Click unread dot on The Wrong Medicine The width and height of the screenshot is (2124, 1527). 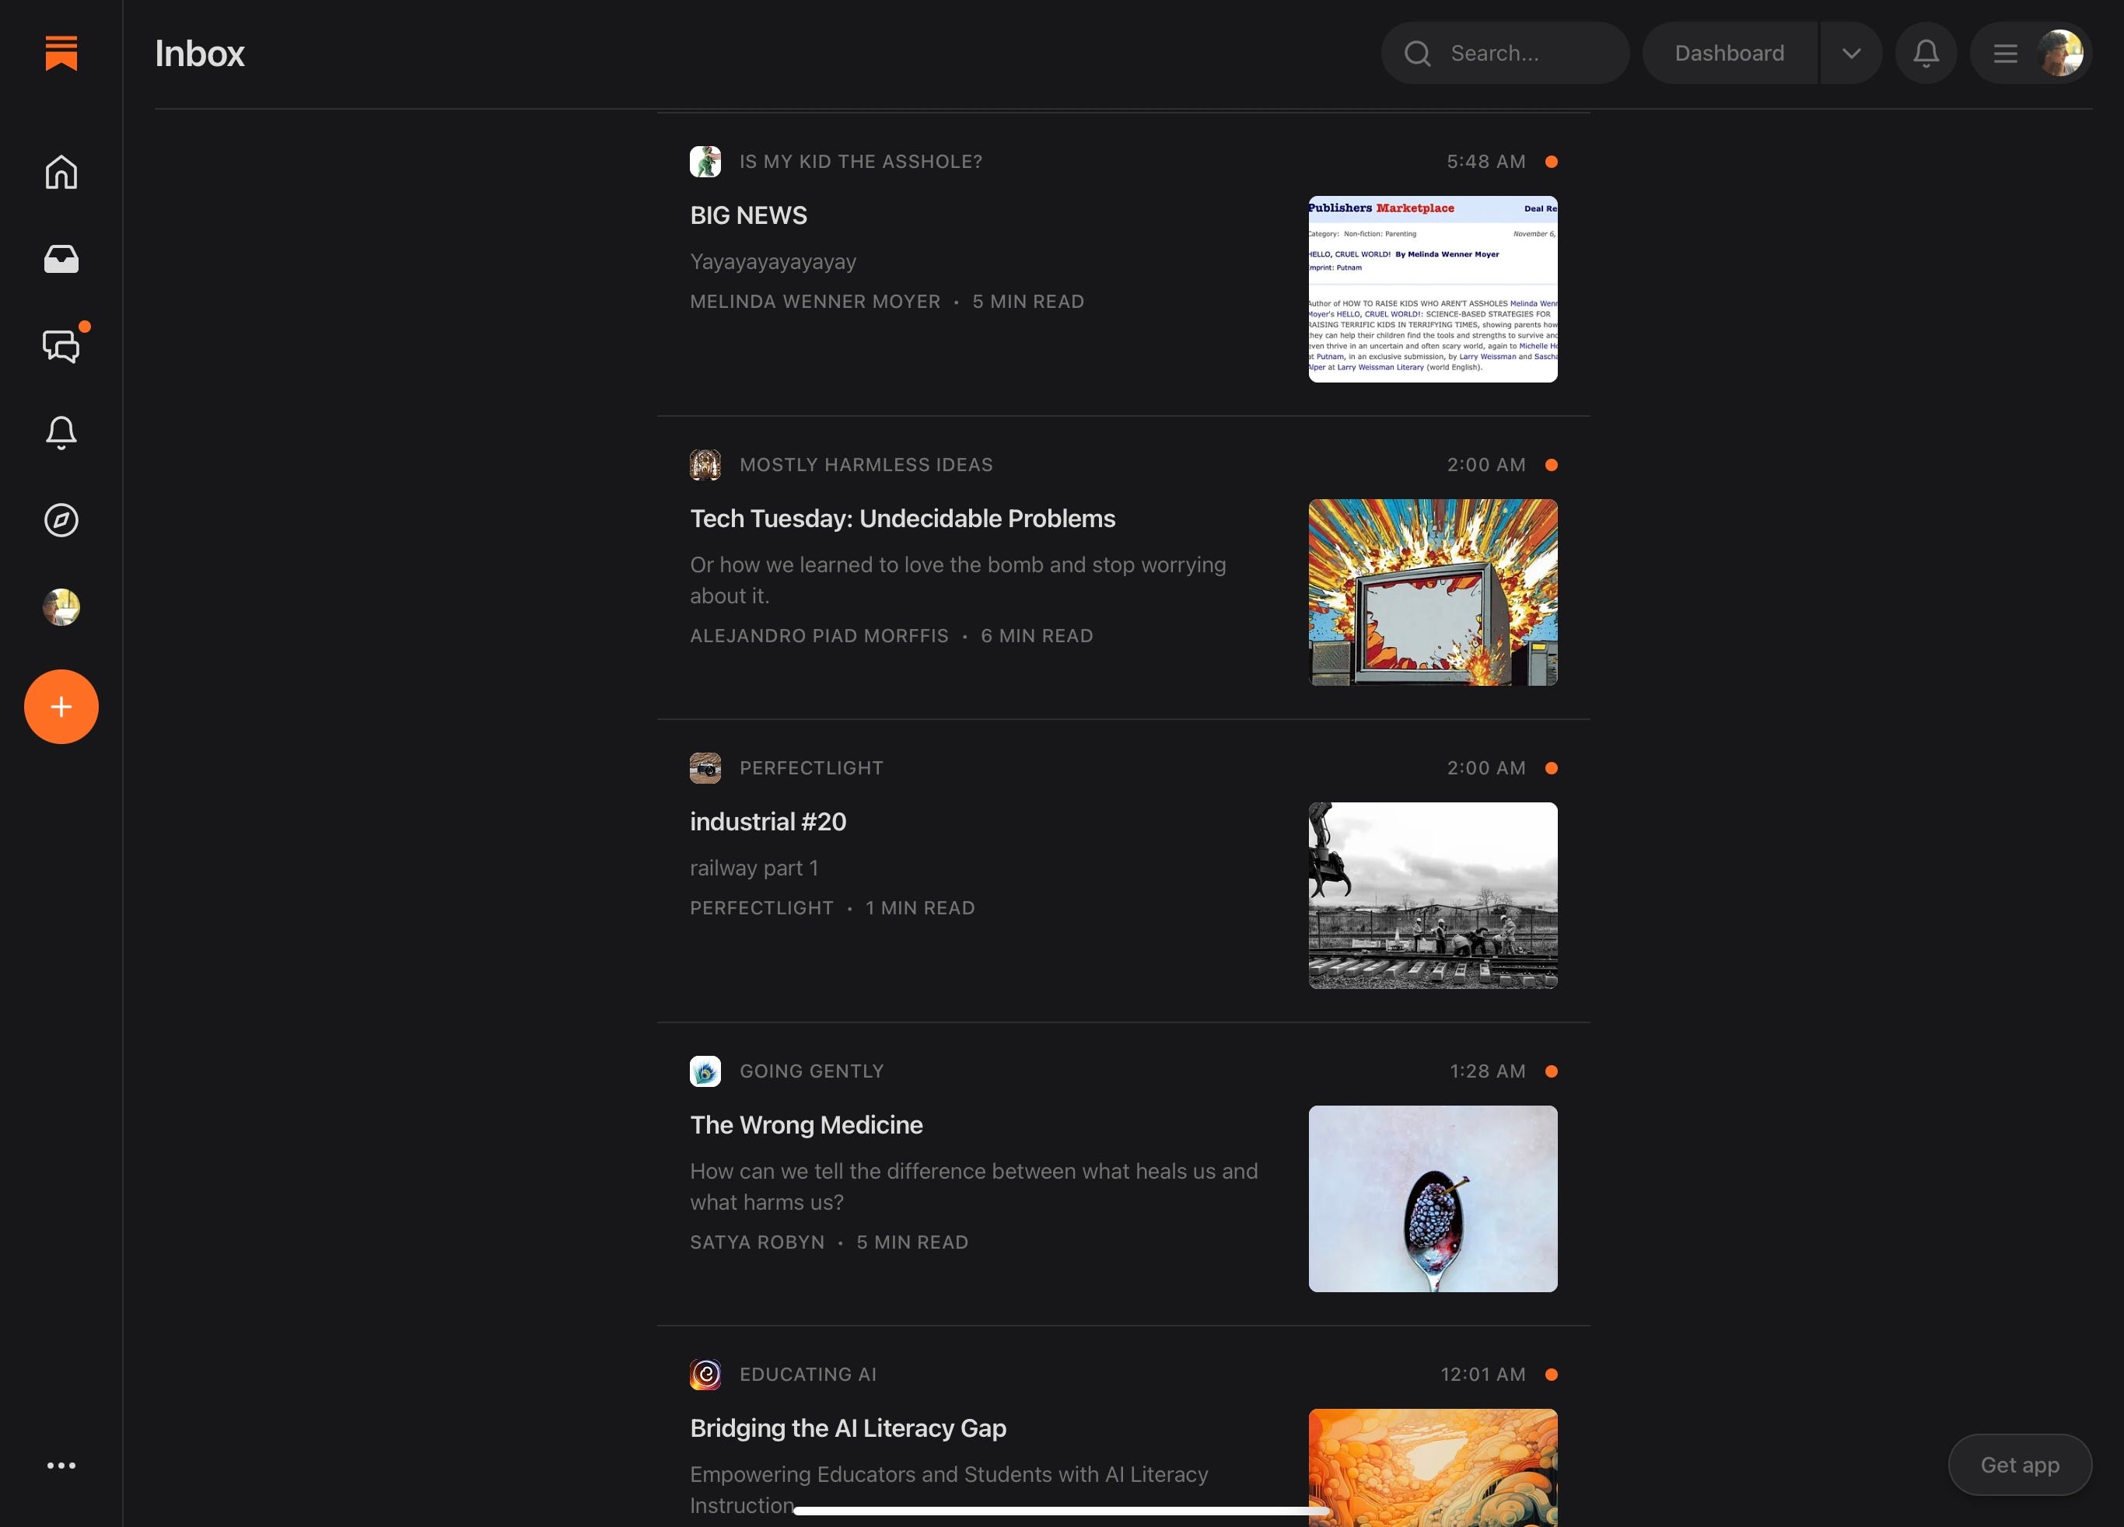[1551, 1072]
